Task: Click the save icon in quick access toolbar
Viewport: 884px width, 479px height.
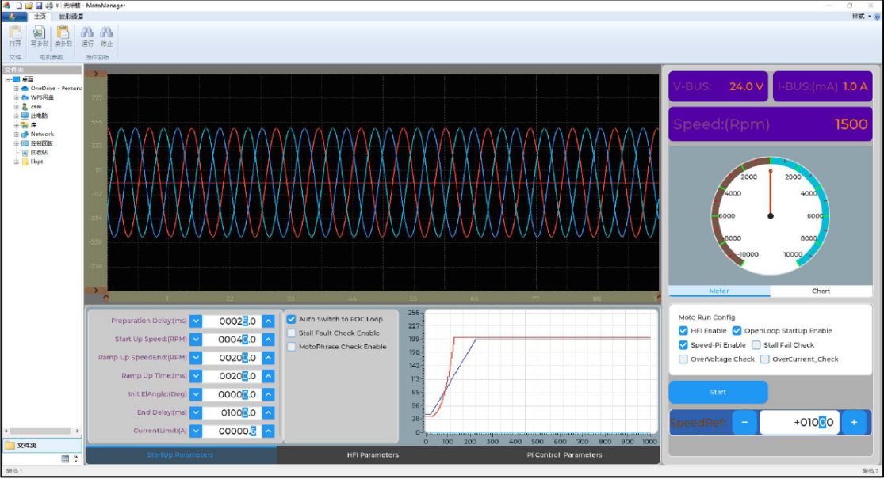Action: click(39, 6)
